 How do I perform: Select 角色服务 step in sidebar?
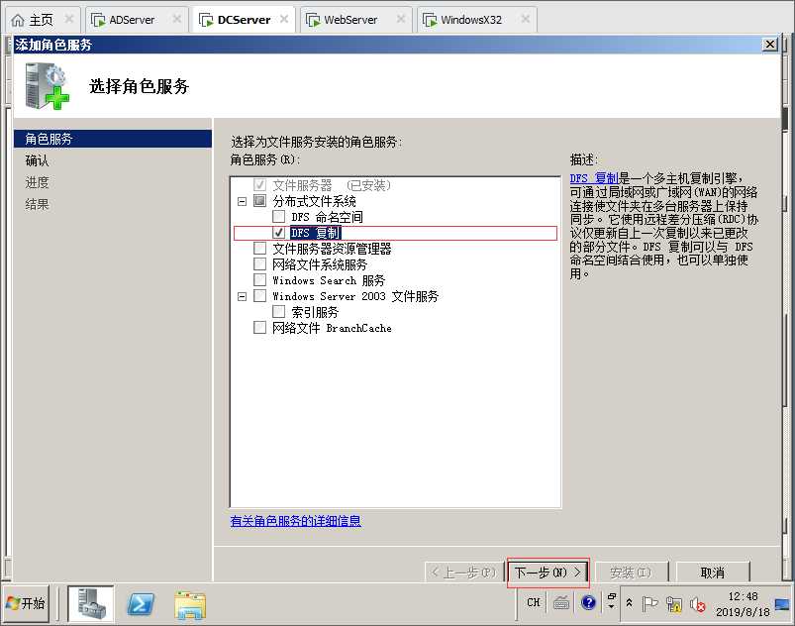pos(113,139)
